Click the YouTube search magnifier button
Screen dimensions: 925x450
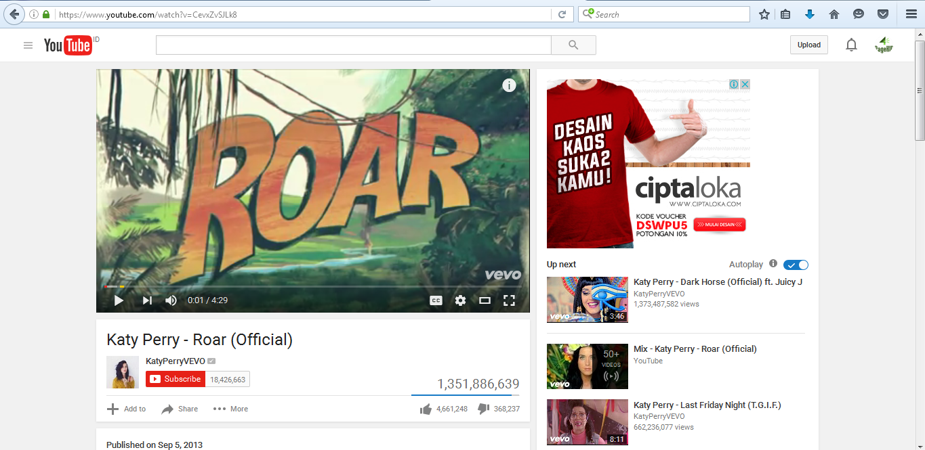tap(573, 45)
